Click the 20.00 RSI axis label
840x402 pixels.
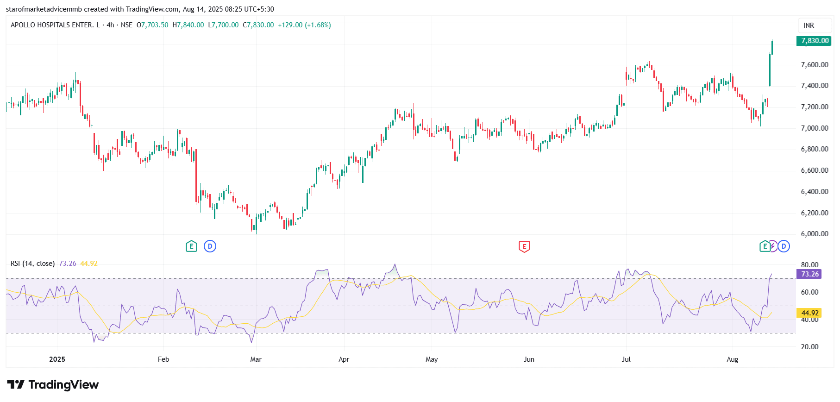tap(809, 347)
